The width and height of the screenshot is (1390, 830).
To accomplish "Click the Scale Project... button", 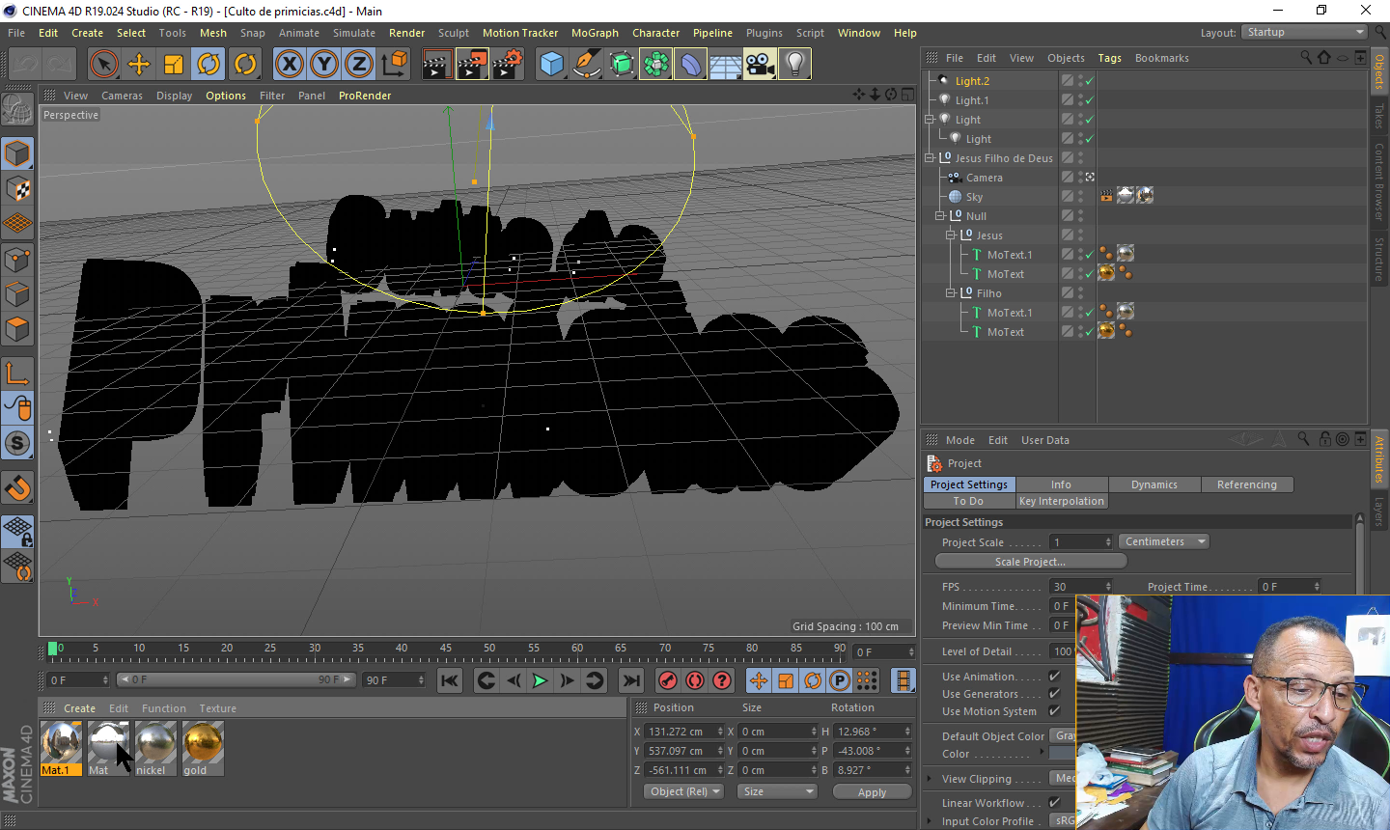I will click(x=1030, y=562).
